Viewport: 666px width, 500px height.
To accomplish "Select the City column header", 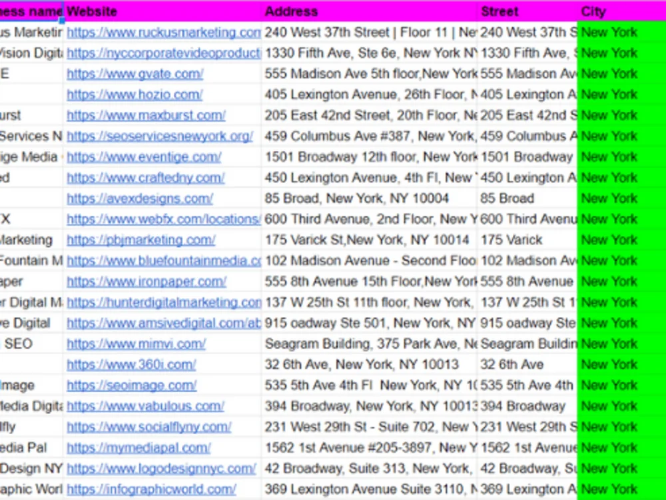I will tap(621, 11).
